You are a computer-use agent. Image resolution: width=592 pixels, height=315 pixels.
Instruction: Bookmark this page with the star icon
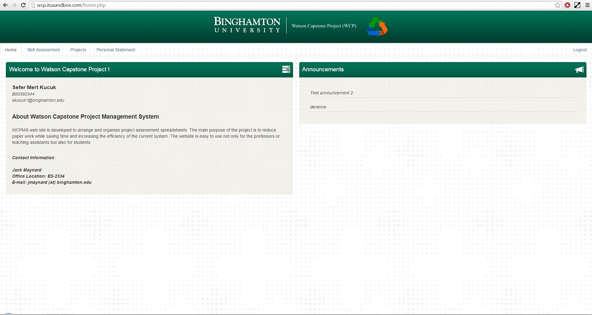pyautogui.click(x=557, y=5)
